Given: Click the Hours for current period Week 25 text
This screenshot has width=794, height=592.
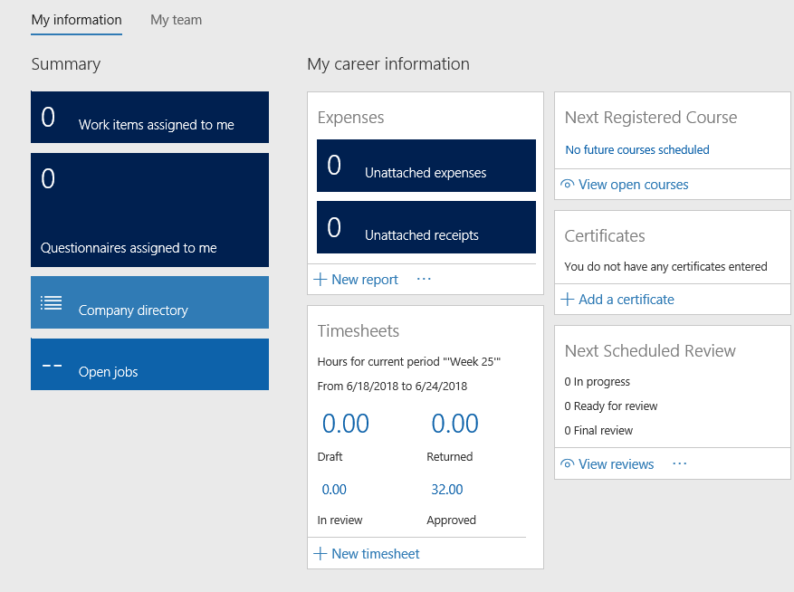Looking at the screenshot, I should [408, 361].
